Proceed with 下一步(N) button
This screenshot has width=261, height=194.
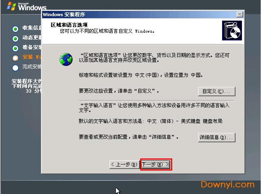[x=156, y=164]
